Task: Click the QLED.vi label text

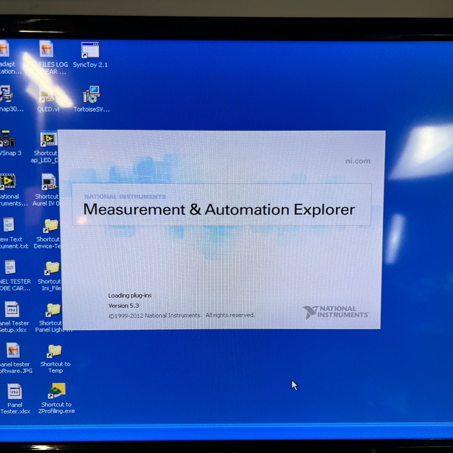Action: pos(48,109)
